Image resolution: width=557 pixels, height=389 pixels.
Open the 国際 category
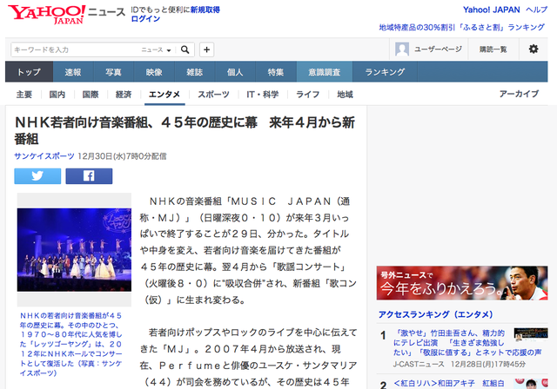coord(91,95)
